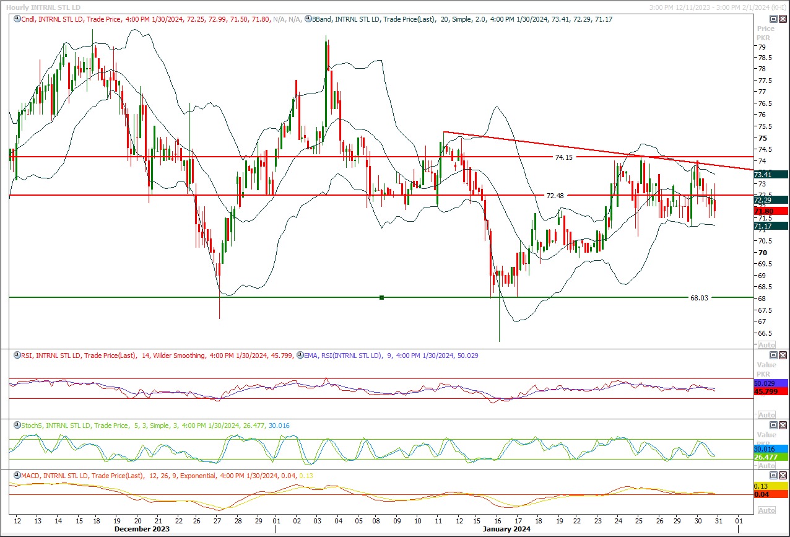Screen dimensions: 790x537
Task: Select the green handle on the 68.03 line
Action: click(x=382, y=298)
